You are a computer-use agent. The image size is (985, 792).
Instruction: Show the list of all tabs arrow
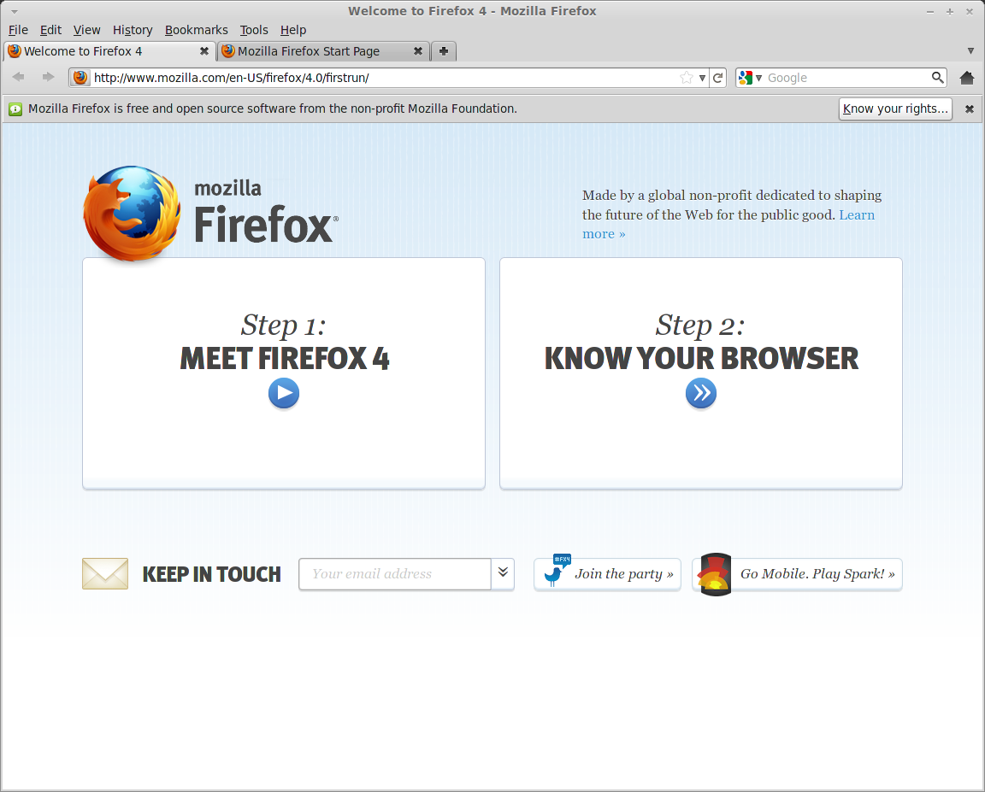click(970, 50)
